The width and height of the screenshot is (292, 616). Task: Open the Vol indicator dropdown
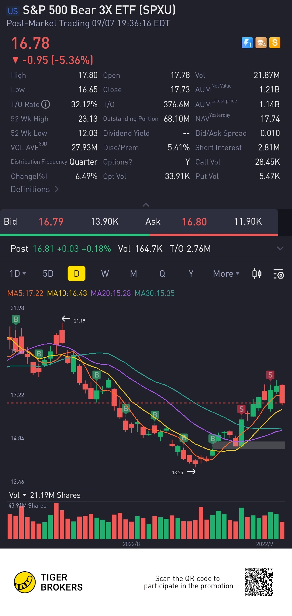pos(18,495)
